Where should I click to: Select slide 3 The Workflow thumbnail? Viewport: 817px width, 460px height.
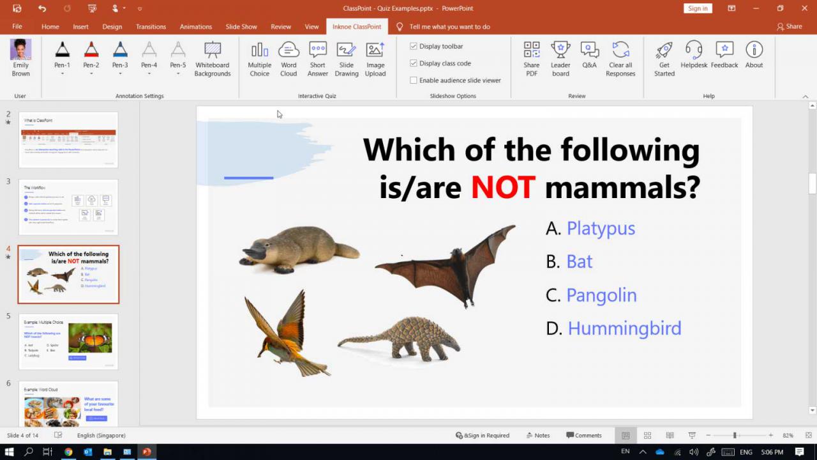68,207
